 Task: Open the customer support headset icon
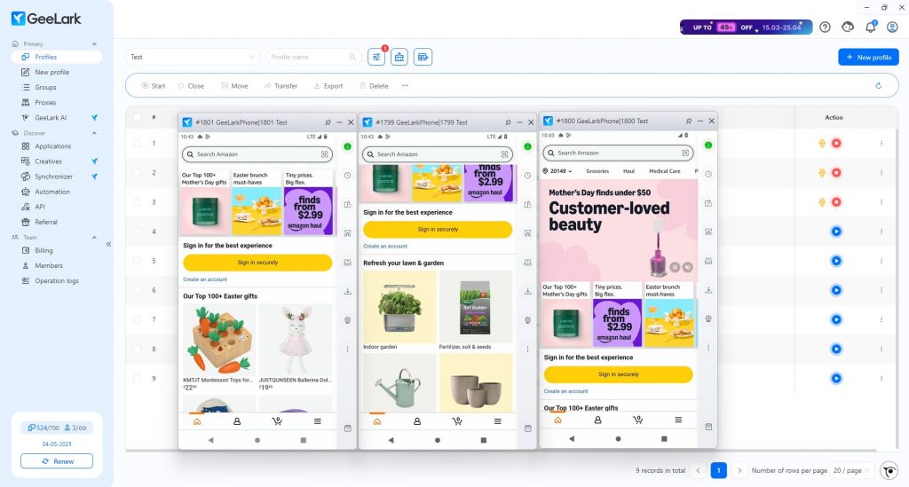(848, 27)
